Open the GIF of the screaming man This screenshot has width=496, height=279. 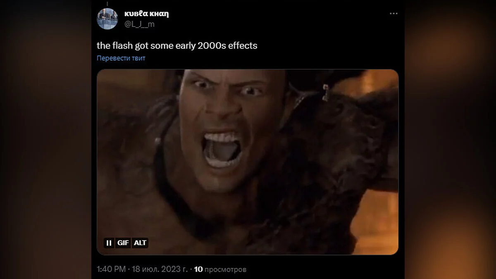[248, 162]
